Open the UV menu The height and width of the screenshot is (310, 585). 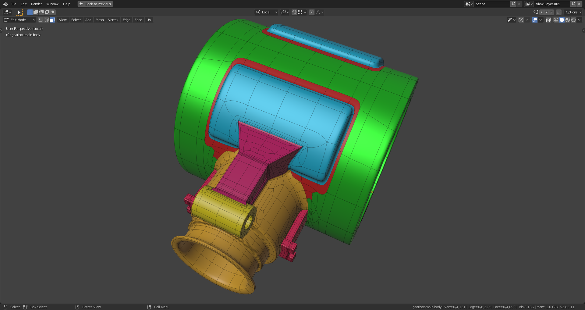click(149, 20)
